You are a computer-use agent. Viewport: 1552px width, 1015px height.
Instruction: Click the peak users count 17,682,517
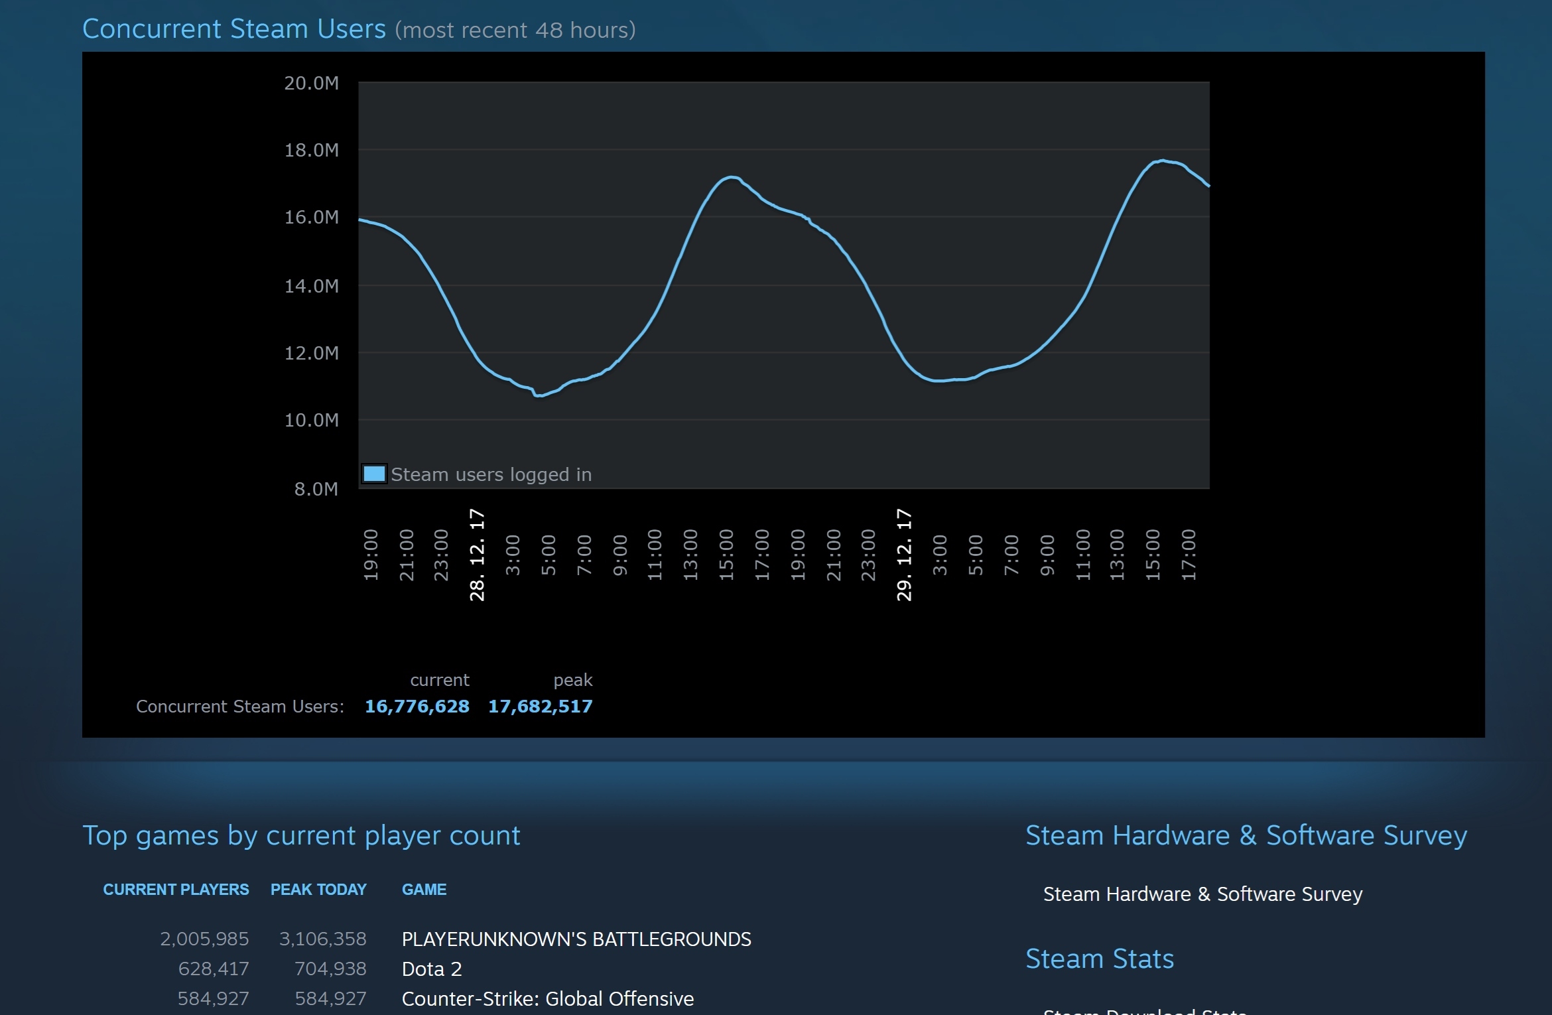tap(540, 706)
